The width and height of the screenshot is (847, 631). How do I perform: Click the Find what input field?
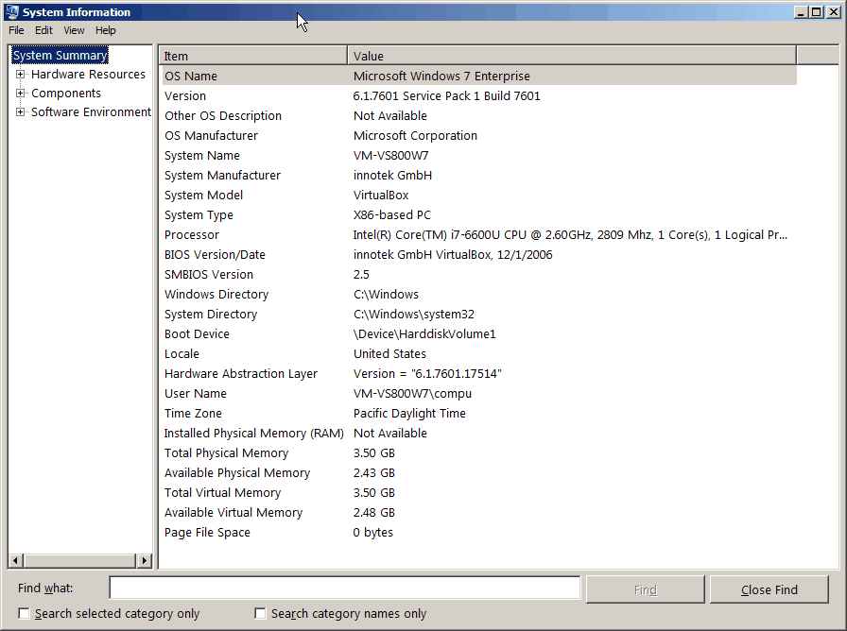pos(345,588)
